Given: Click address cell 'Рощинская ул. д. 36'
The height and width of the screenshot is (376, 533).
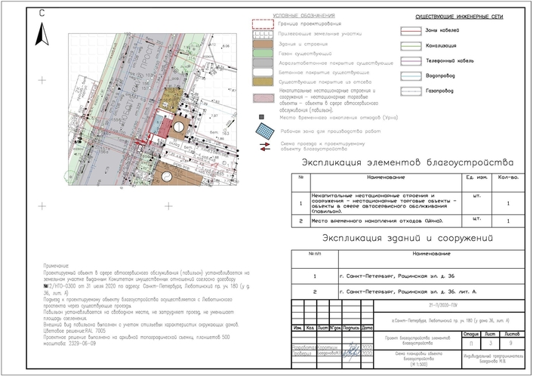Looking at the screenshot, I should 431,276.
